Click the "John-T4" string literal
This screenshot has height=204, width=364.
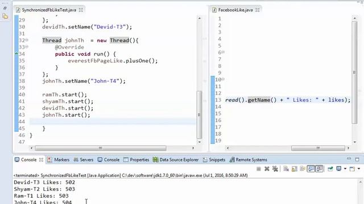click(x=105, y=81)
